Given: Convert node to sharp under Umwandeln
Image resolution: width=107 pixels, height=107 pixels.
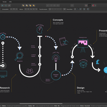Looking at the screenshot, I should pos(11,9).
